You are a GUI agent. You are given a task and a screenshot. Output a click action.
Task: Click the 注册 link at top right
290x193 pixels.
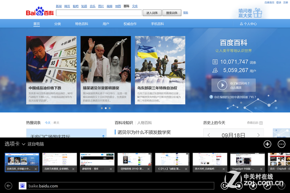click(x=285, y=2)
